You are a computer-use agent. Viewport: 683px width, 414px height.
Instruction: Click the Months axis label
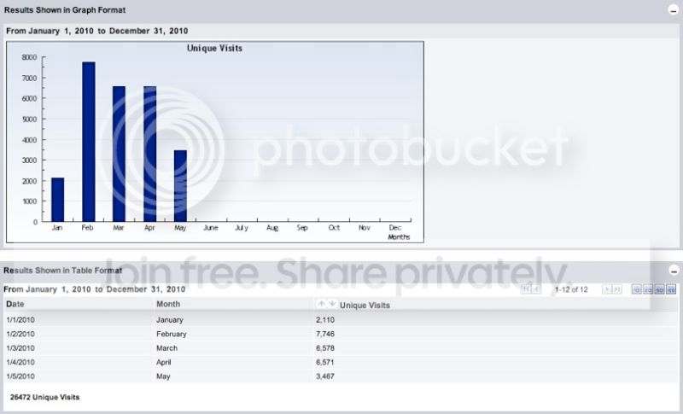coord(399,237)
